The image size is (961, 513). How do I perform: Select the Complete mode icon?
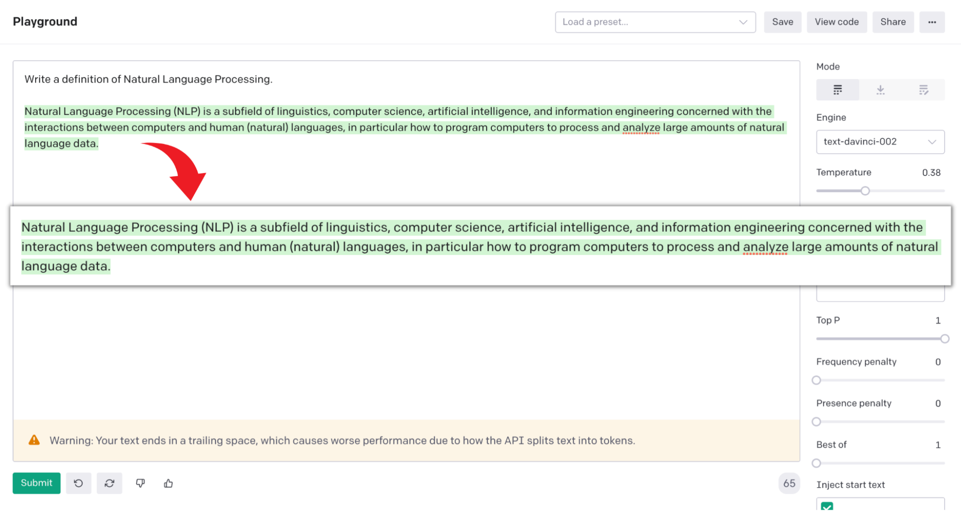[837, 90]
